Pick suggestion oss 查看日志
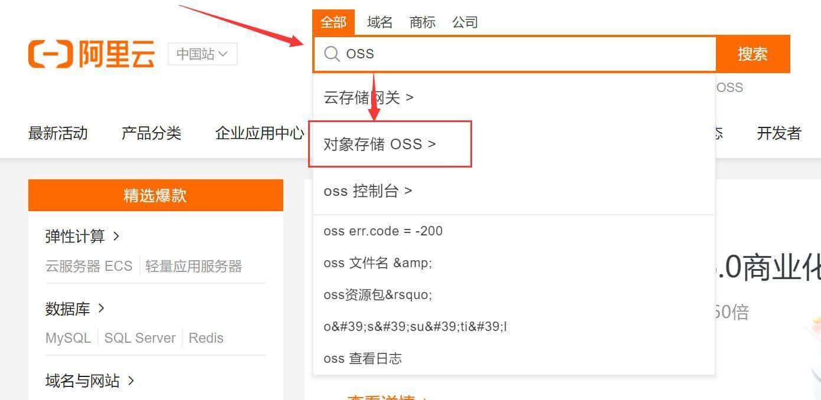Image resolution: width=821 pixels, height=400 pixels. coord(362,358)
